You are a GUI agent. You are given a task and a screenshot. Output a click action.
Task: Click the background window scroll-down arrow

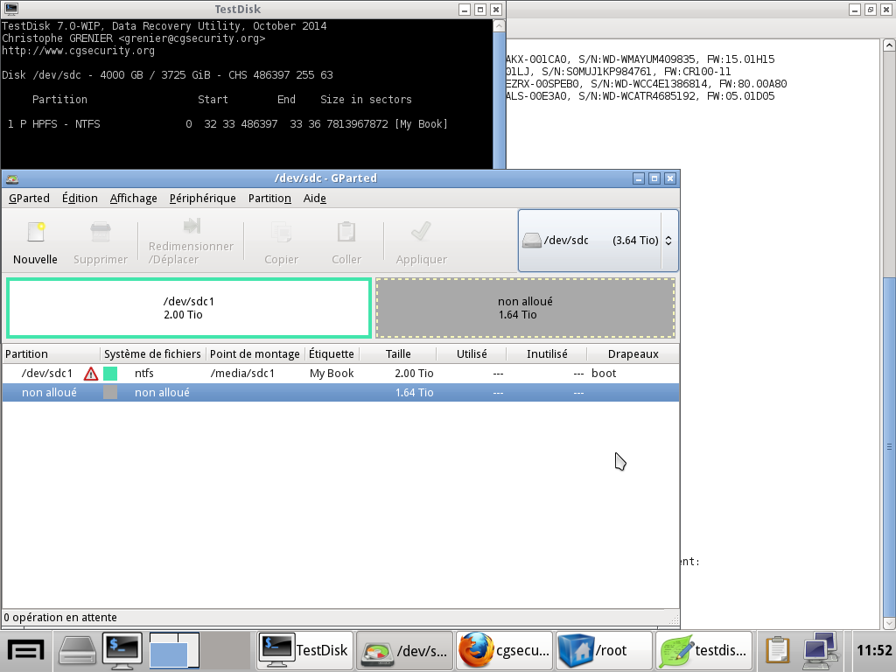889,623
